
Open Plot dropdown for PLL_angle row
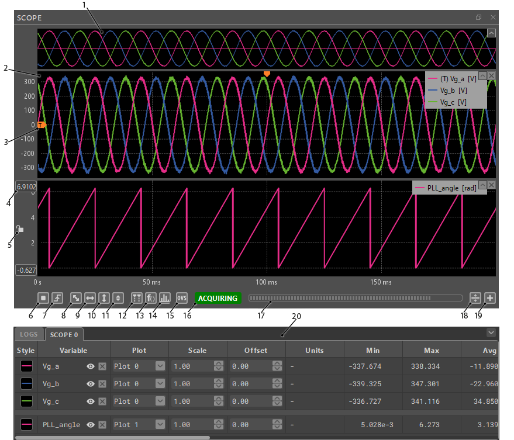[x=160, y=425]
